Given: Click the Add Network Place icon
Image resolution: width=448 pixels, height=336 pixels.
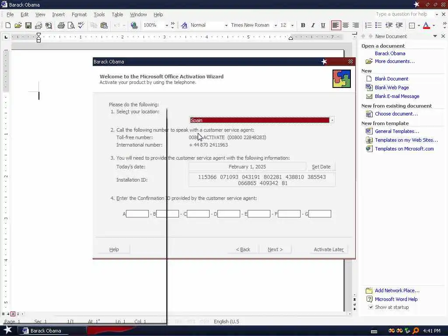Looking at the screenshot, I should coord(369,290).
